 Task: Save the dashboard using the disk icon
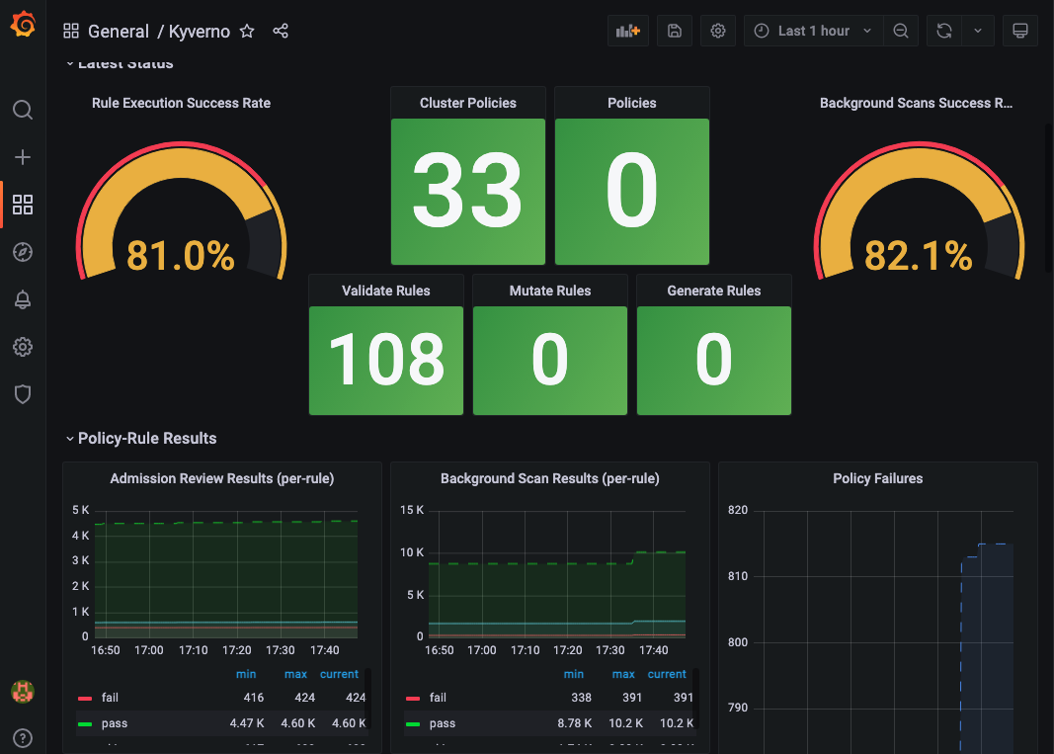tap(675, 31)
